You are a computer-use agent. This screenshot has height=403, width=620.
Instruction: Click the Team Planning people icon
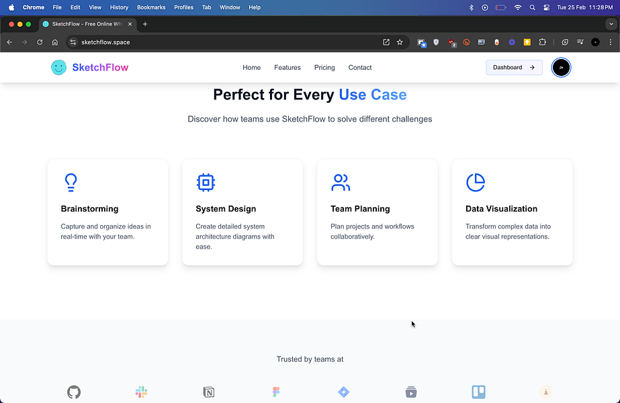pos(341,182)
